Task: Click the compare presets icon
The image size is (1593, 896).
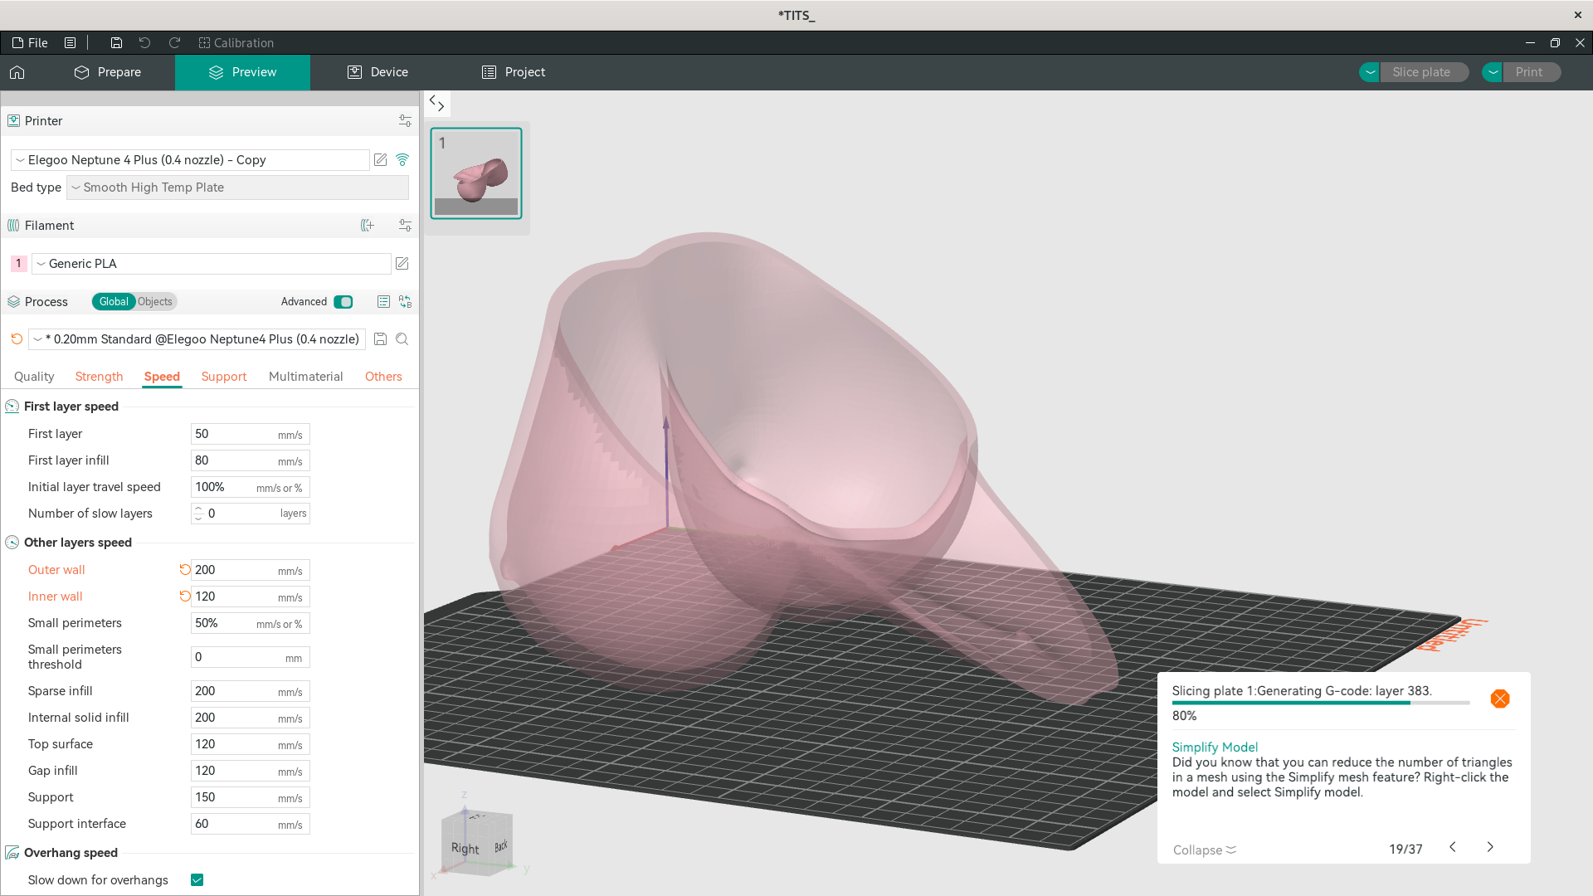Action: [x=405, y=302]
